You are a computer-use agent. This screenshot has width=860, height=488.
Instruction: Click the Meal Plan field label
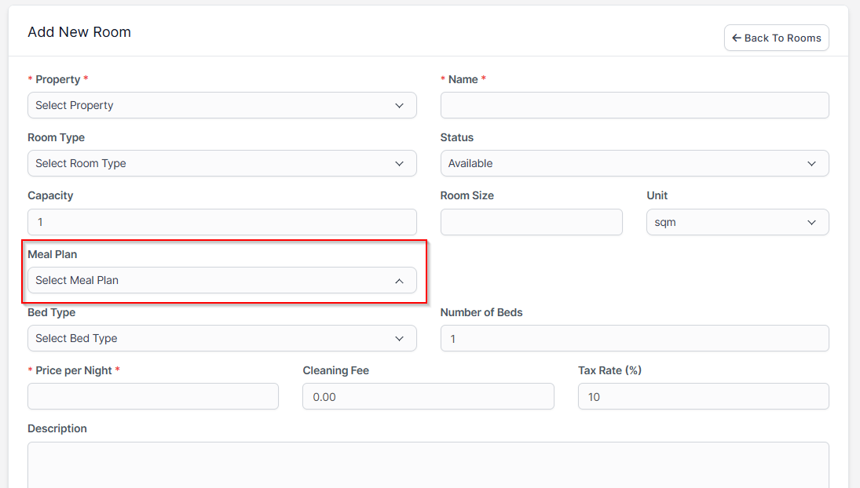pos(53,254)
